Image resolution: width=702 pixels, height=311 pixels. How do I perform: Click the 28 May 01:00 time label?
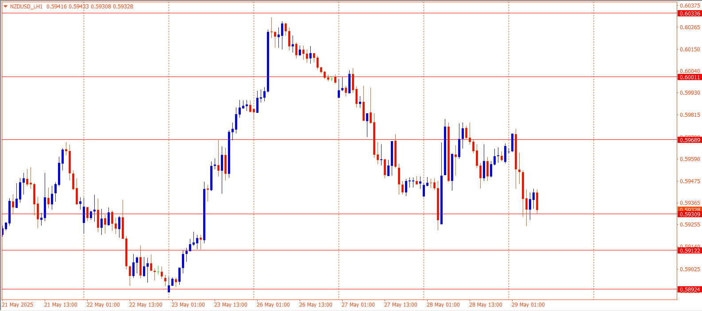tap(443, 305)
